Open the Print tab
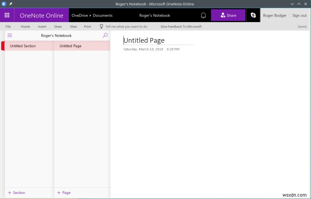 pos(87,26)
